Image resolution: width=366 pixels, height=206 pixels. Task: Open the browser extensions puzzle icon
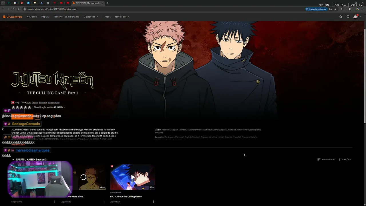coord(342,9)
